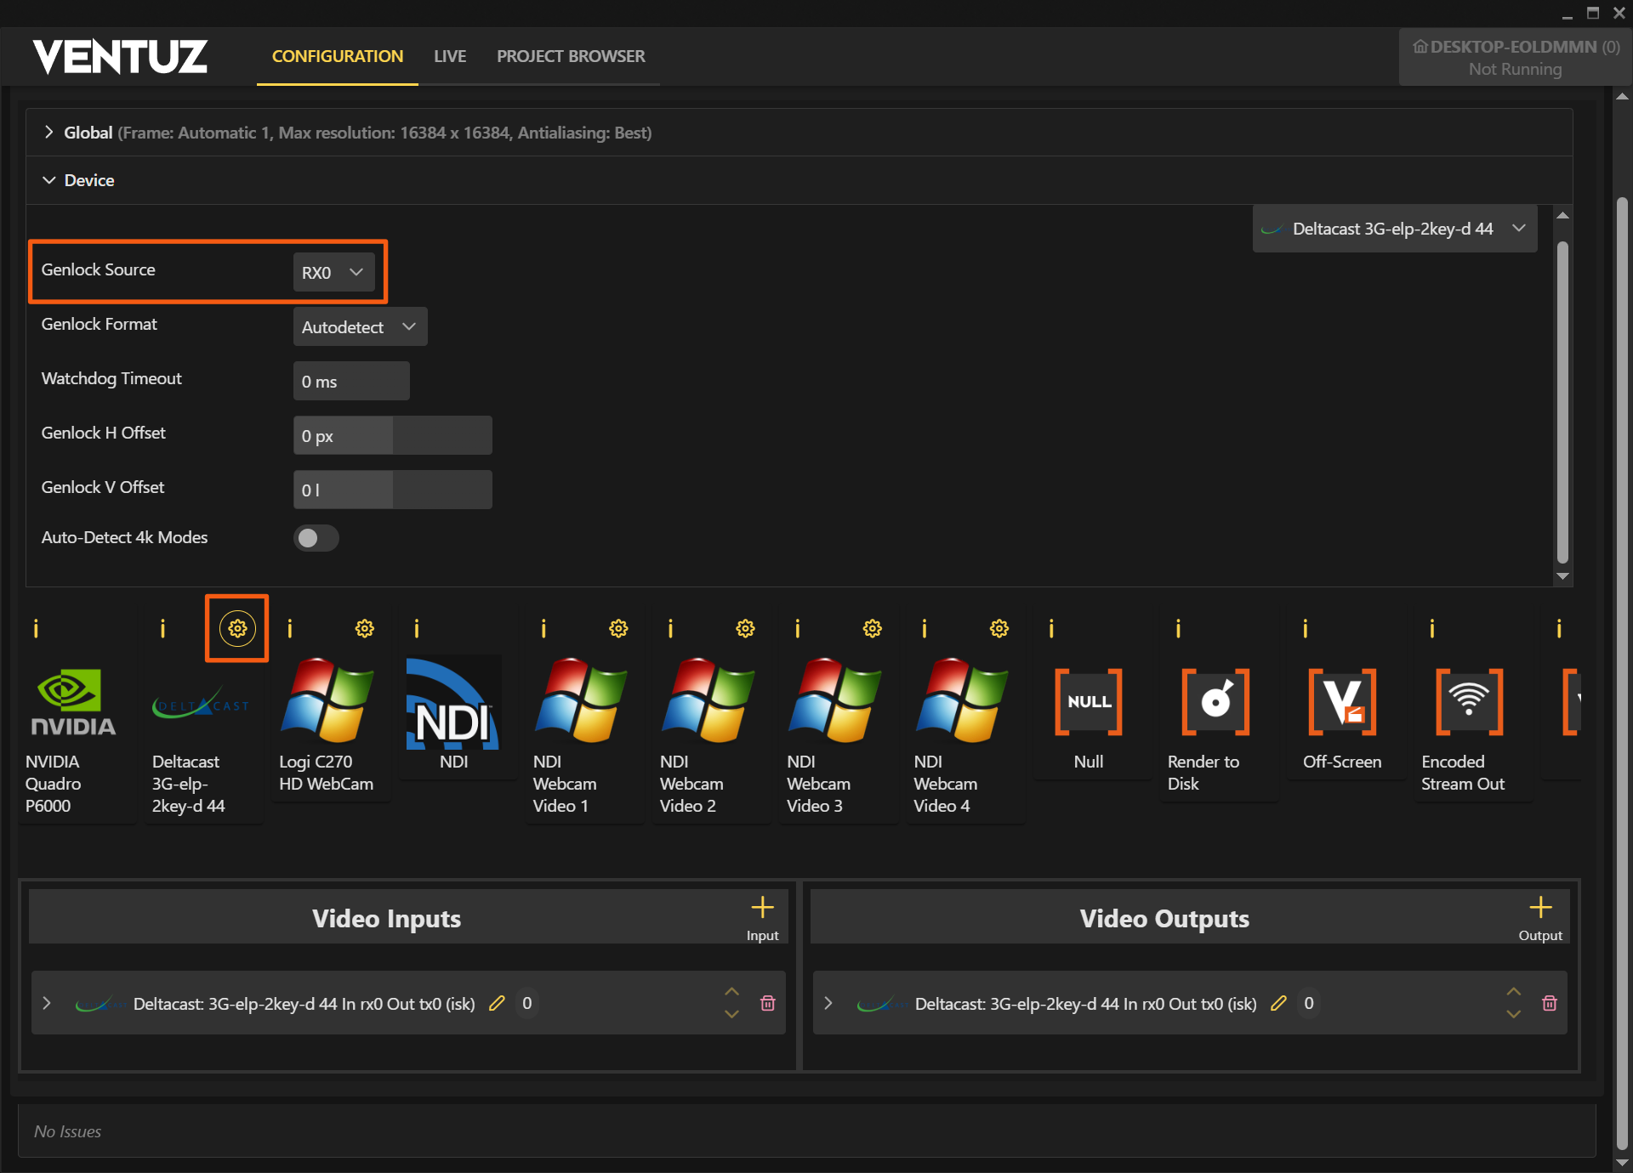Screen dimensions: 1633x1173
Task: Click the Render to Disk icon
Action: (x=1215, y=702)
